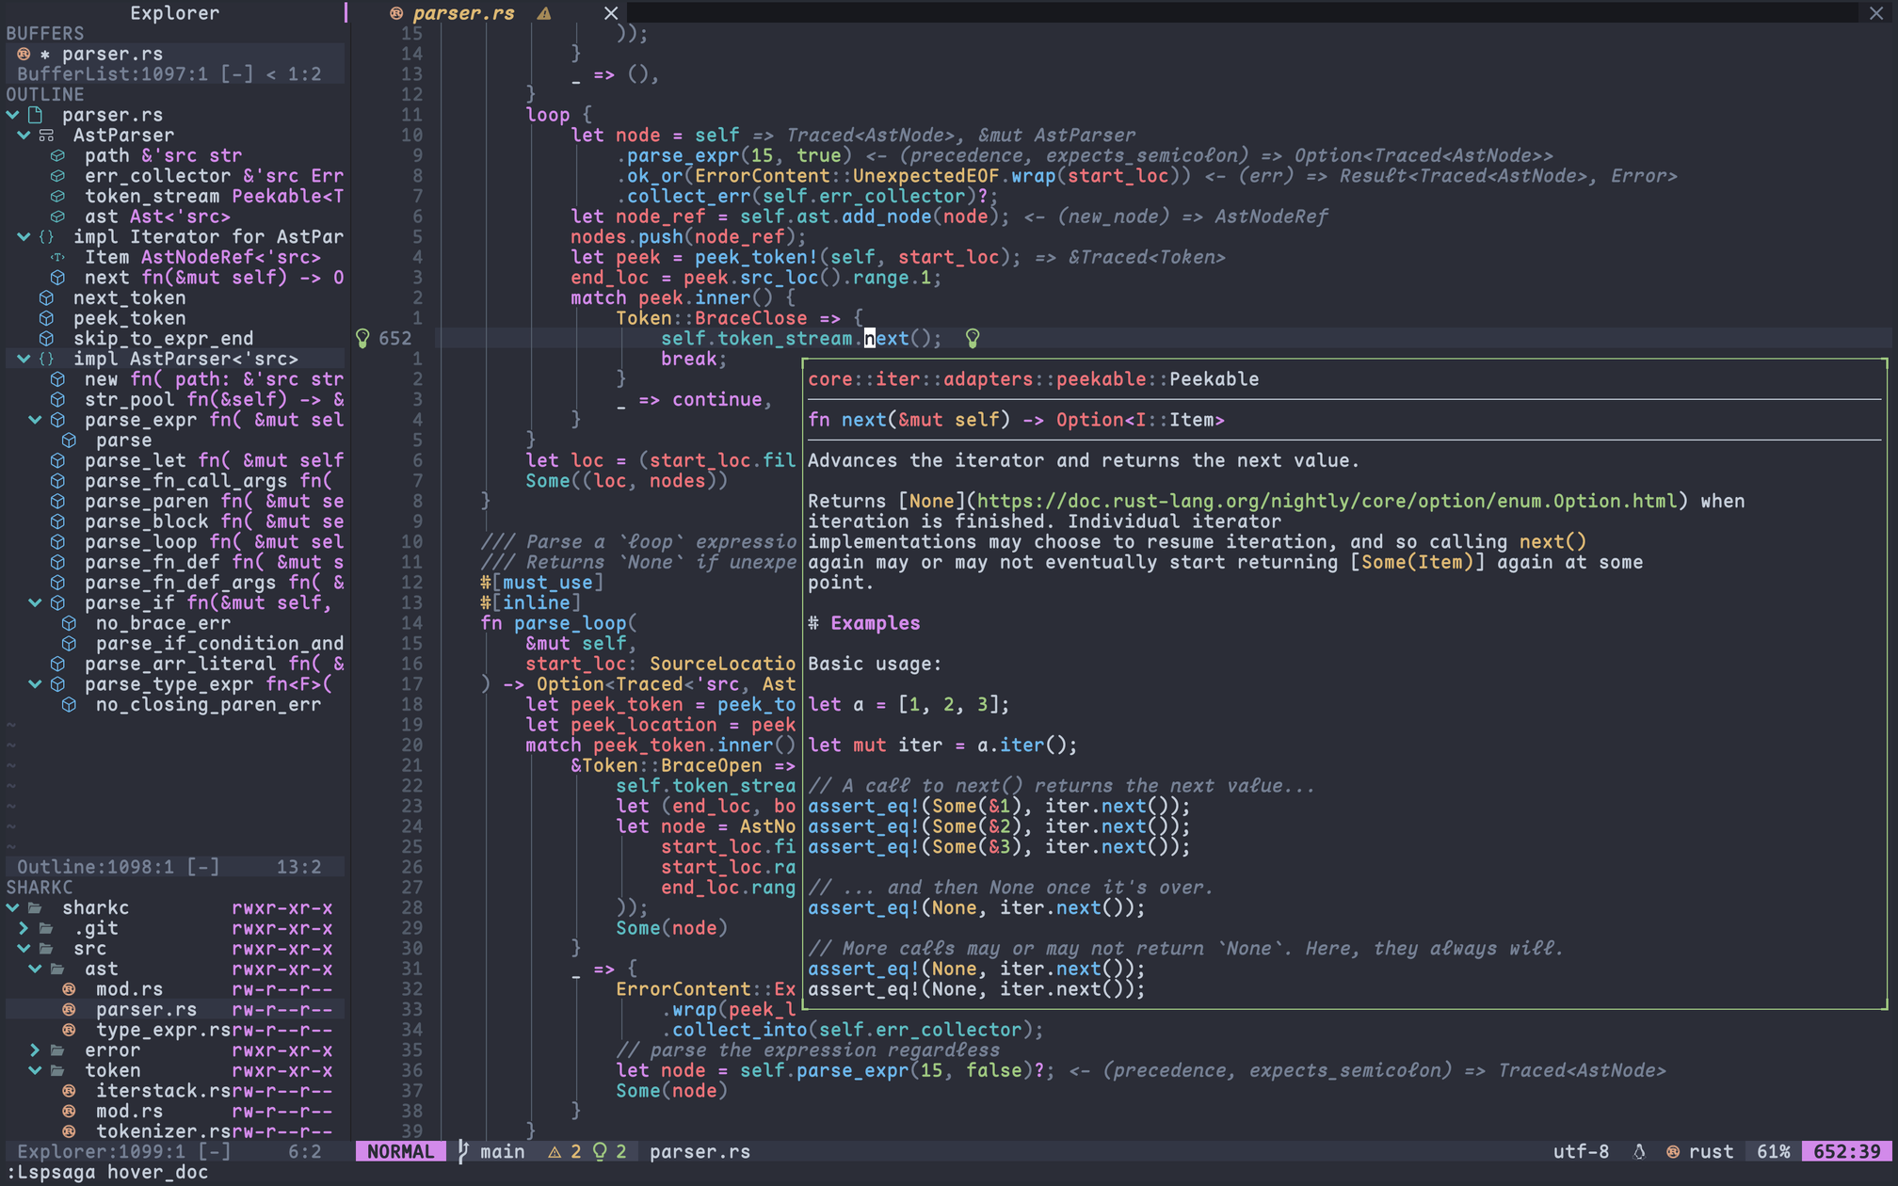This screenshot has width=1898, height=1186.
Task: Click the Linux penguin icon in statusline
Action: (1639, 1152)
